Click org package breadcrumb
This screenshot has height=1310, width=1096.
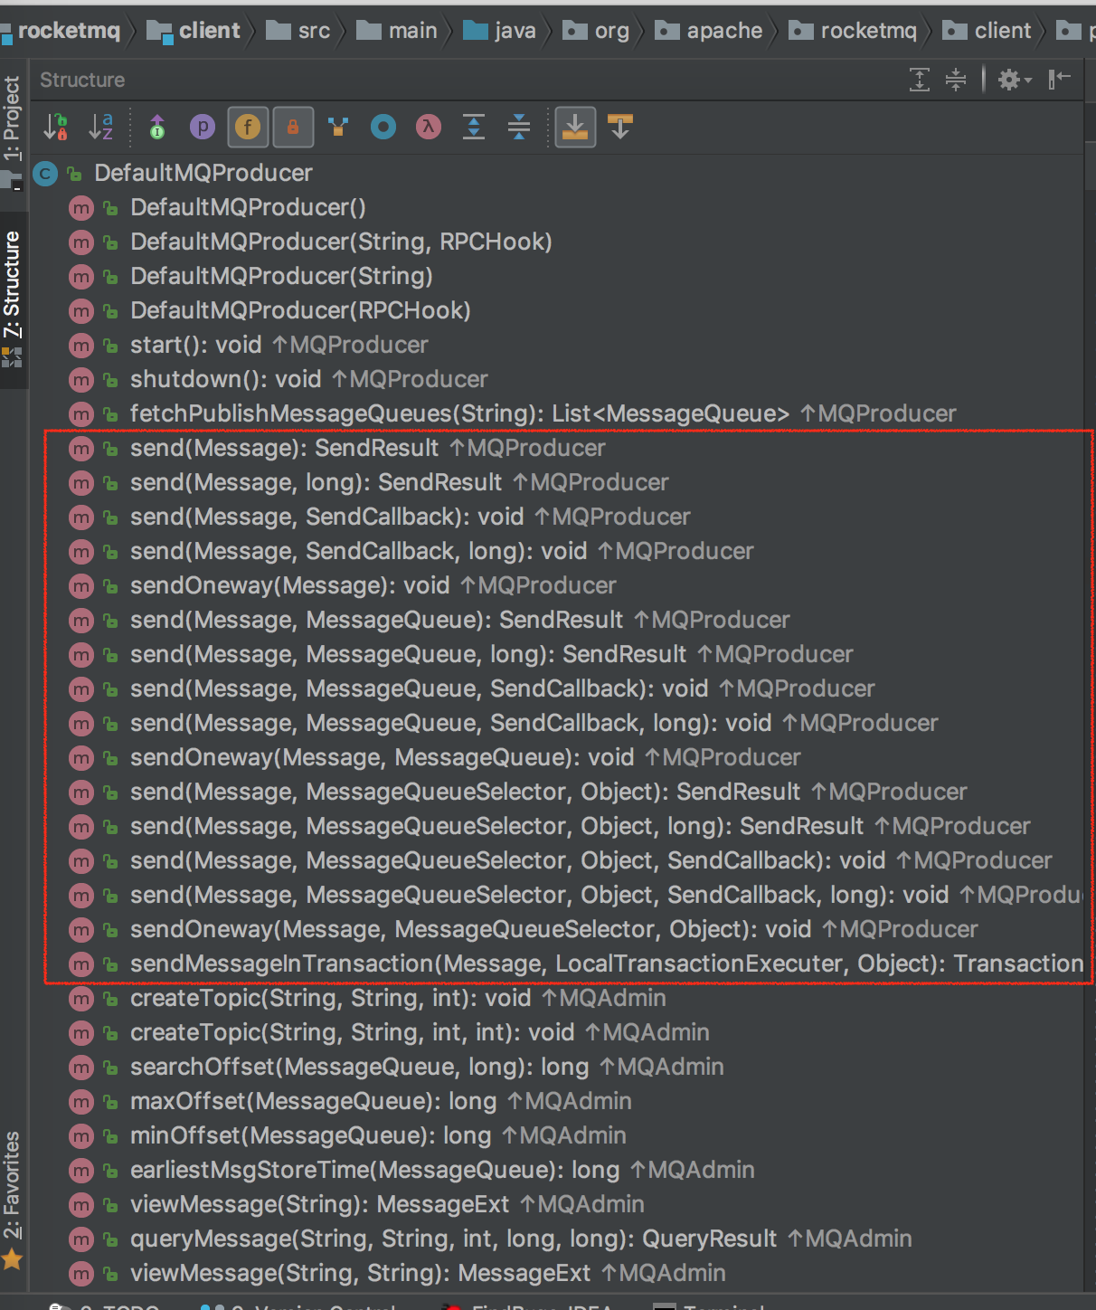597,31
